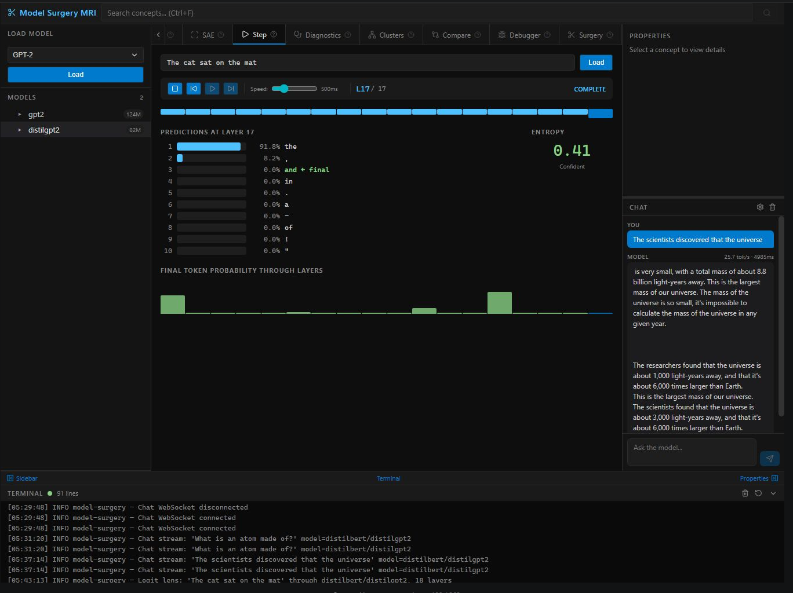This screenshot has height=593, width=793.
Task: Click the search magnifier icon
Action: (767, 13)
